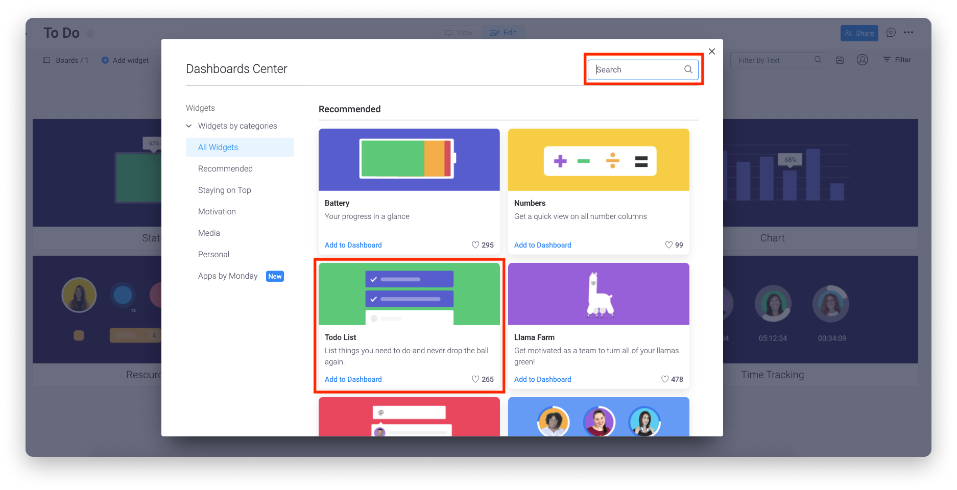Click the save view floppy icon
This screenshot has width=957, height=490.
coord(840,60)
